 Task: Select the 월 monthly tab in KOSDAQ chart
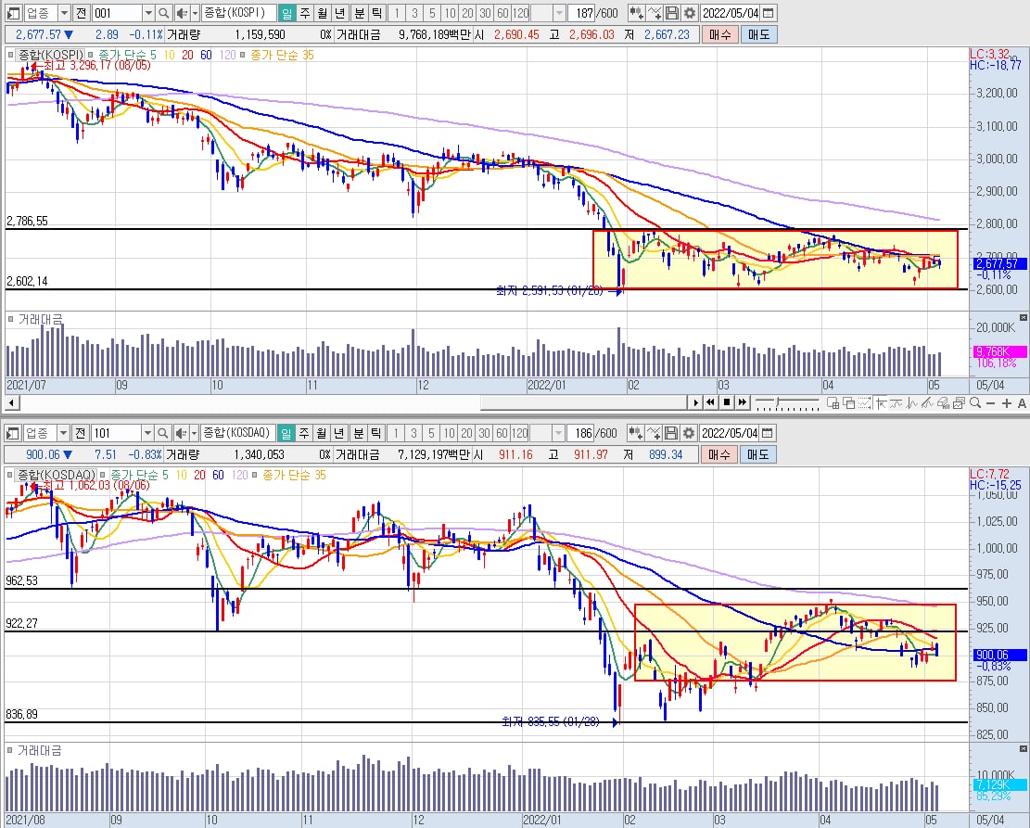[321, 433]
